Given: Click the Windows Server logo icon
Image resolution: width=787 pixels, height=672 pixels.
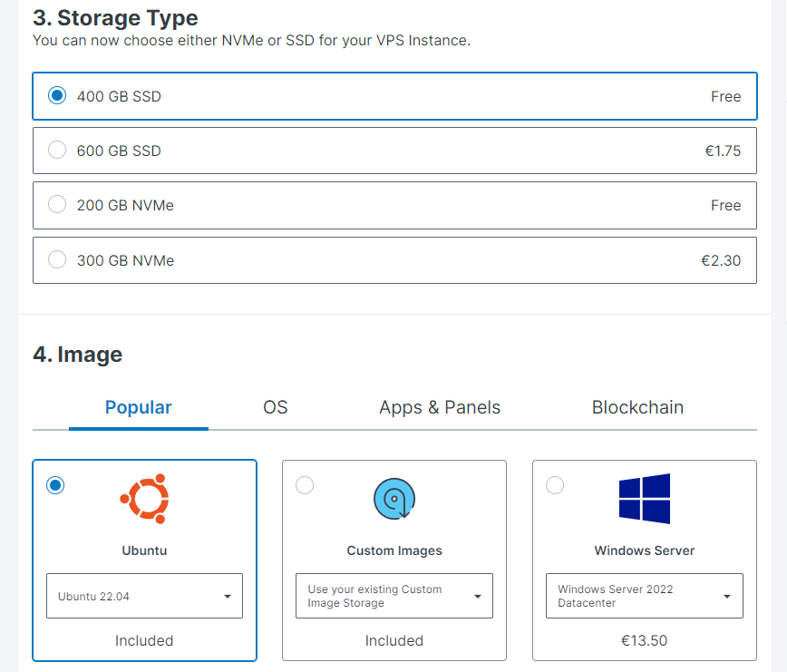Looking at the screenshot, I should point(644,499).
